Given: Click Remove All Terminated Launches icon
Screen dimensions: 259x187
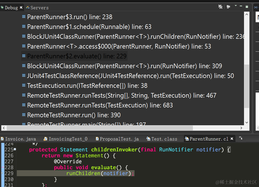Looking at the screenshot, I should tap(220, 7).
